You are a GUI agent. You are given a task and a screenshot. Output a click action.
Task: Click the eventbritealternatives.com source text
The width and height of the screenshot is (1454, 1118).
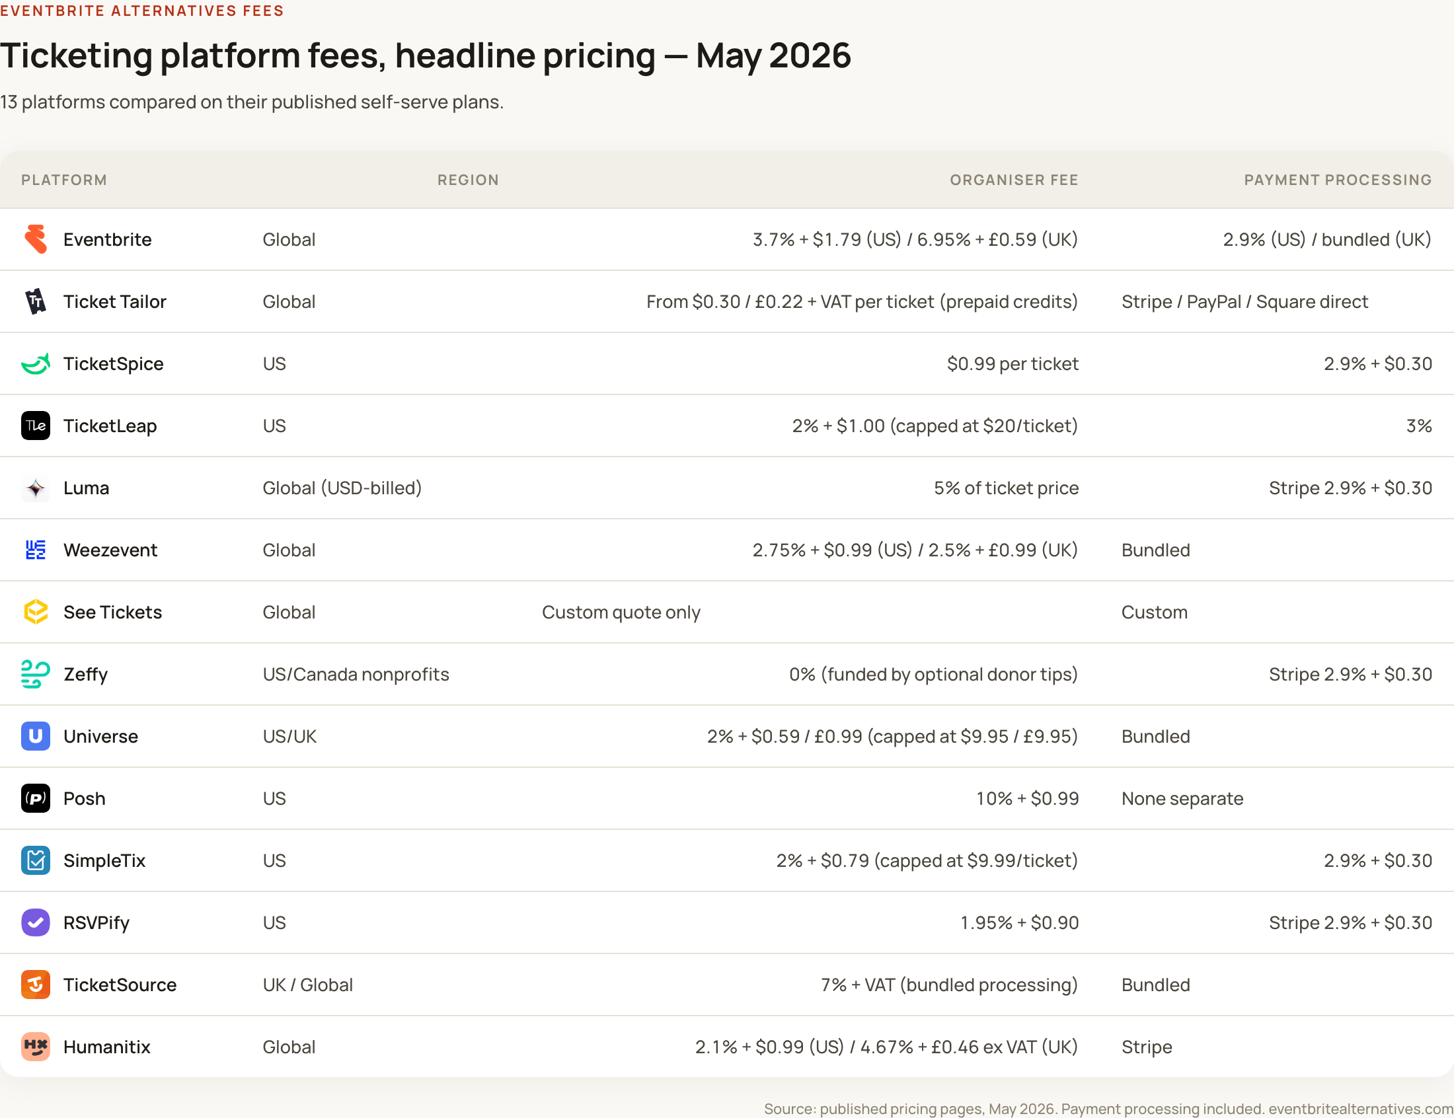pos(1360,1109)
